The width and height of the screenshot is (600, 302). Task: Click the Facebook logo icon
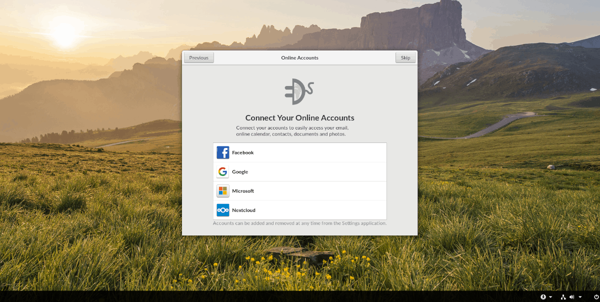tap(223, 152)
